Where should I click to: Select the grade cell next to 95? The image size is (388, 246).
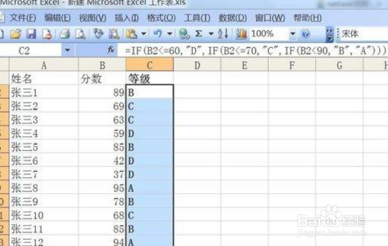pyautogui.click(x=149, y=188)
